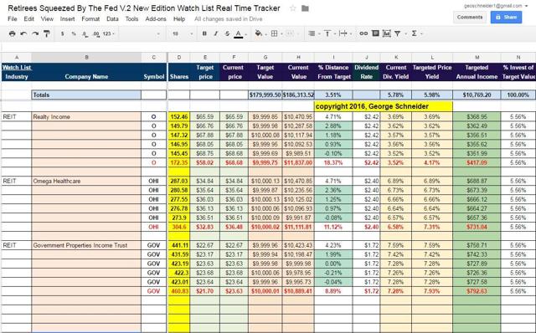Click the Comments button
This screenshot has height=333, width=536.
coord(470,17)
